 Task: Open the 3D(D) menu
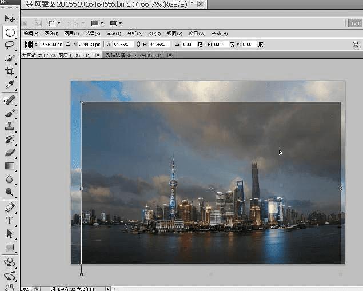click(x=155, y=34)
